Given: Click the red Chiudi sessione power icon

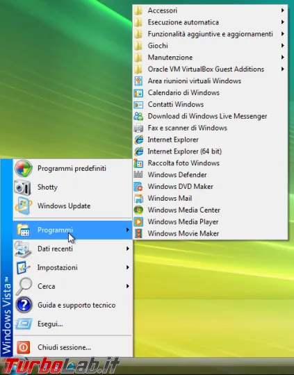Looking at the screenshot, I should pos(23,347).
